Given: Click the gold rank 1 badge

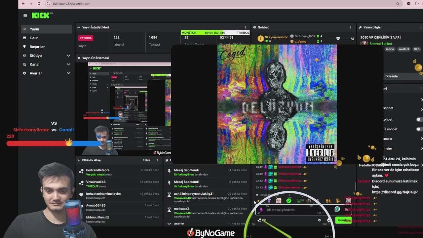Looking at the screenshot, I should 260,39.
